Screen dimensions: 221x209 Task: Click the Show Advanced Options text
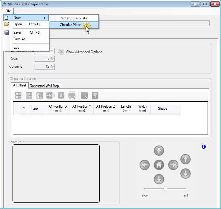pyautogui.click(x=84, y=52)
